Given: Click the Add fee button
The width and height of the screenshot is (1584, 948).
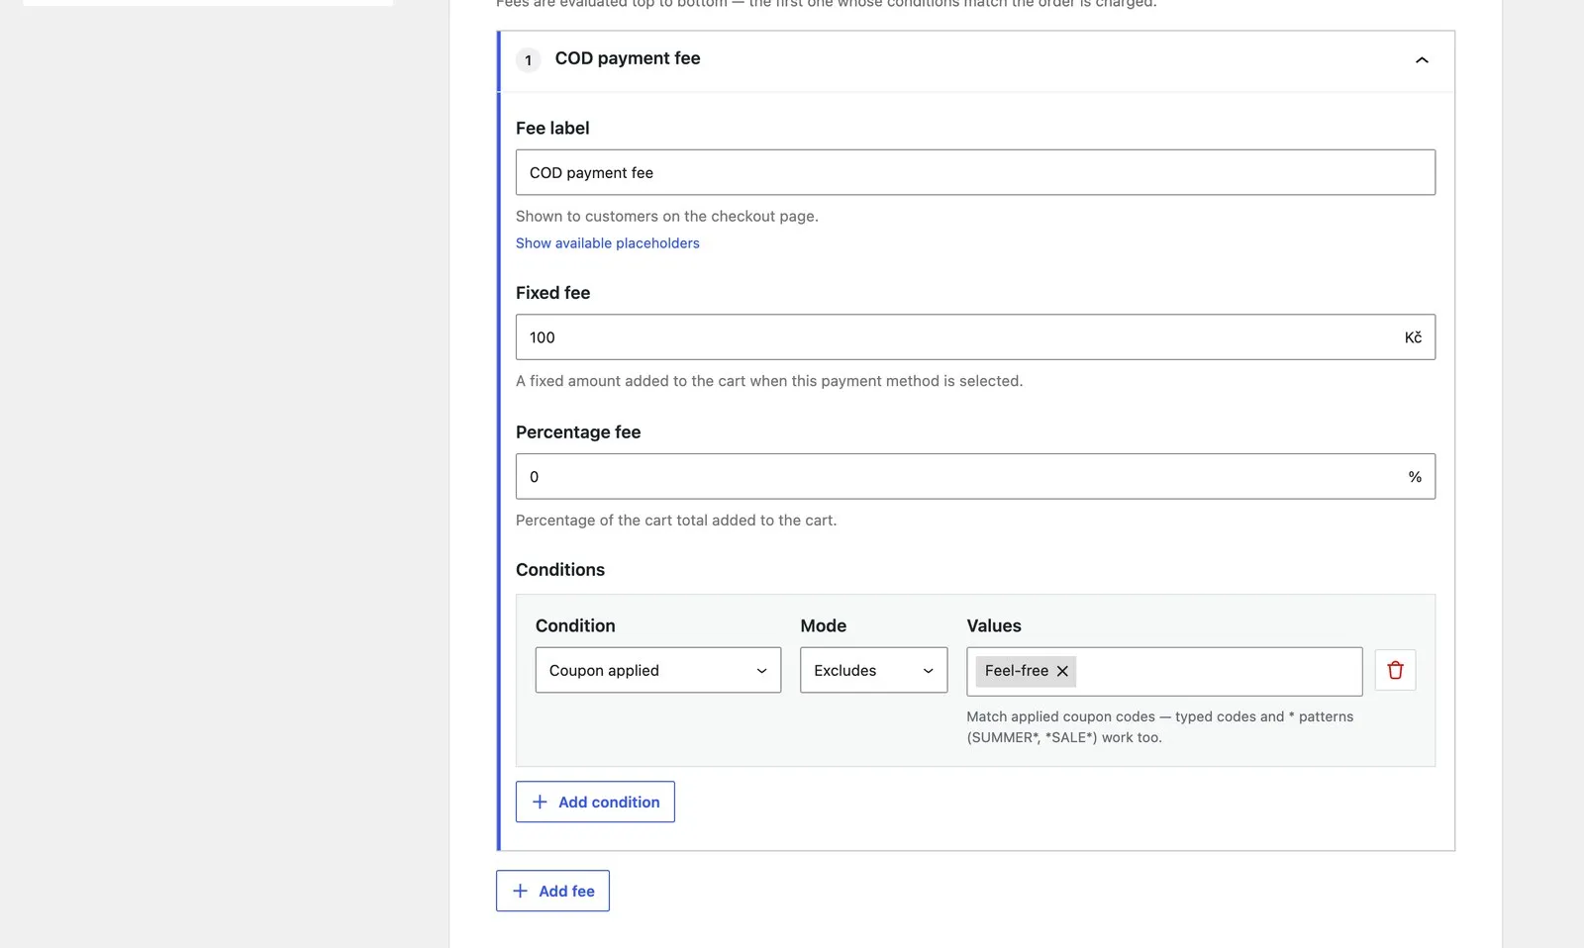Looking at the screenshot, I should [552, 891].
